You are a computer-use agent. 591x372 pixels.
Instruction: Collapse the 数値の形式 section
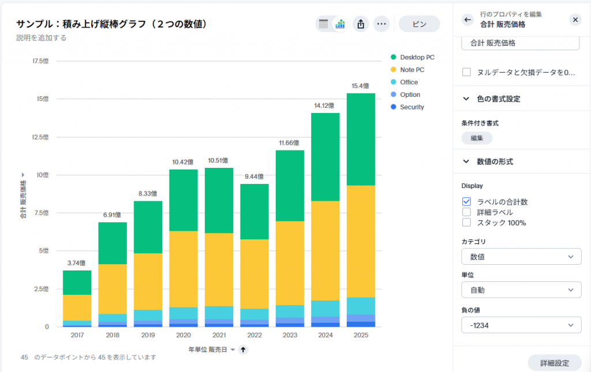point(466,161)
